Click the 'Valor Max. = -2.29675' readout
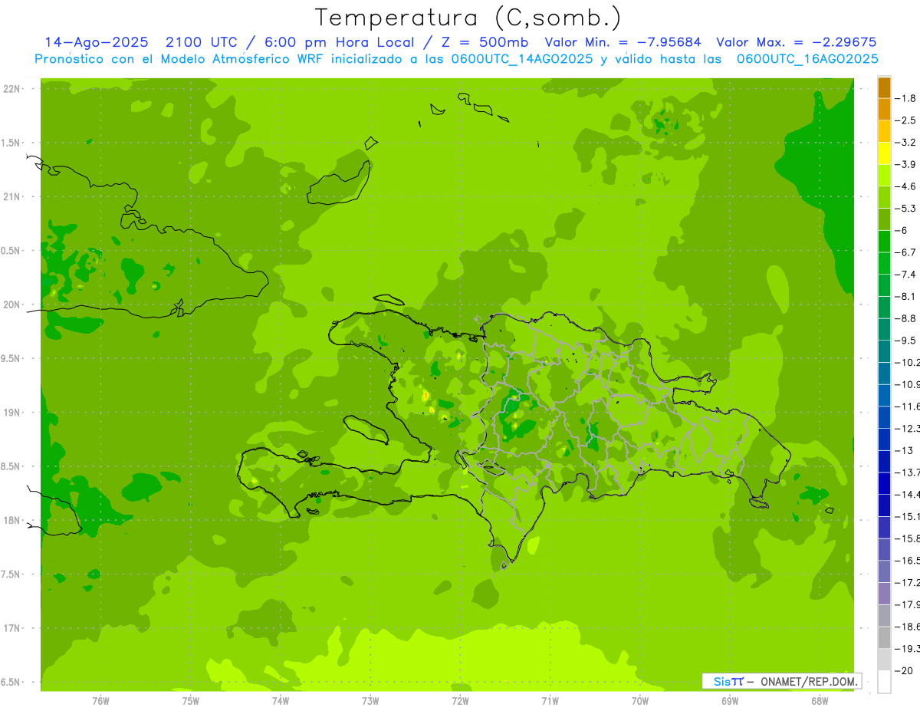Screen dimensions: 920x711 796,42
